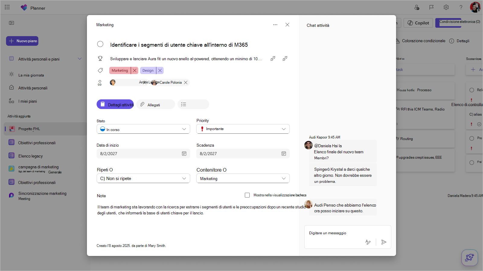Select the Dettagli attività tab
Screen dimensions: 483x271
pos(115,104)
